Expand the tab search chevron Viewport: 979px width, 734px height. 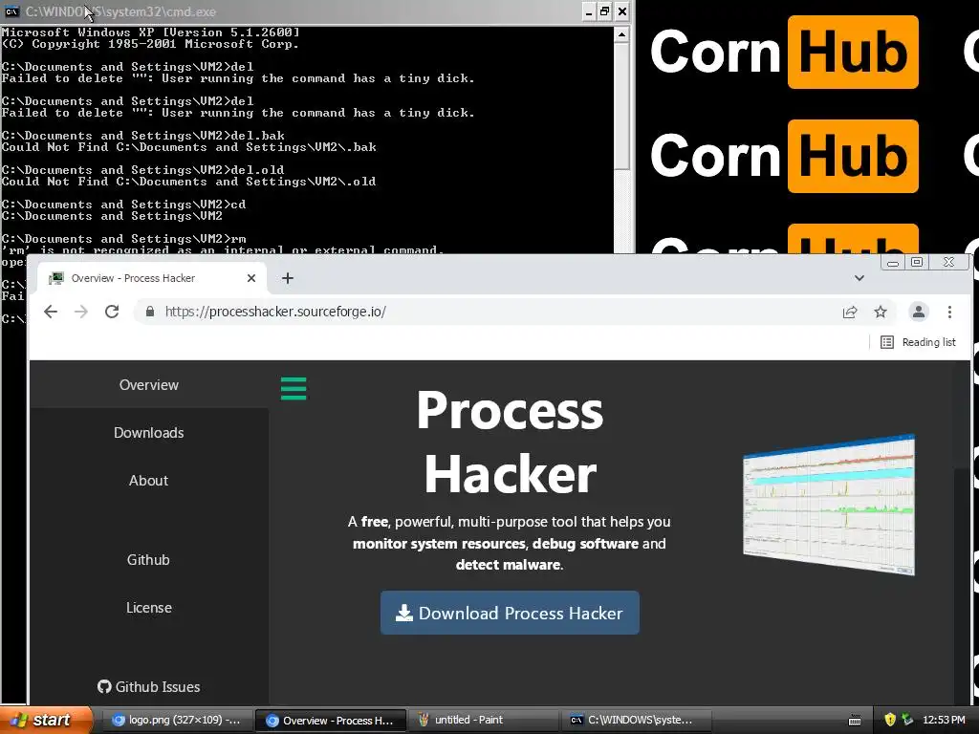tap(859, 278)
